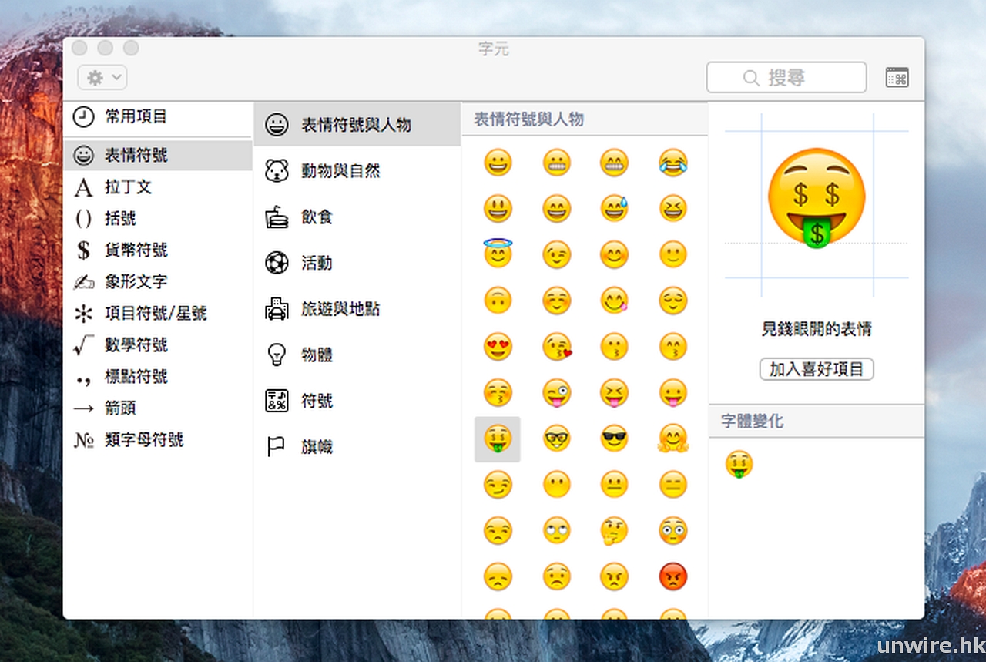Open the 動物與自然 subcategory
This screenshot has width=986, height=662.
coord(340,171)
